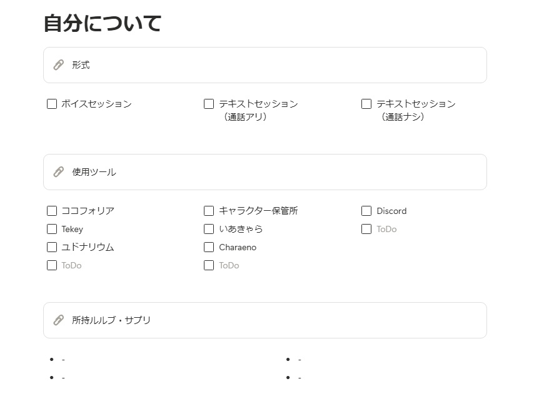The width and height of the screenshot is (534, 401).
Task: Click the 自分について page heading
Action: pos(103,24)
